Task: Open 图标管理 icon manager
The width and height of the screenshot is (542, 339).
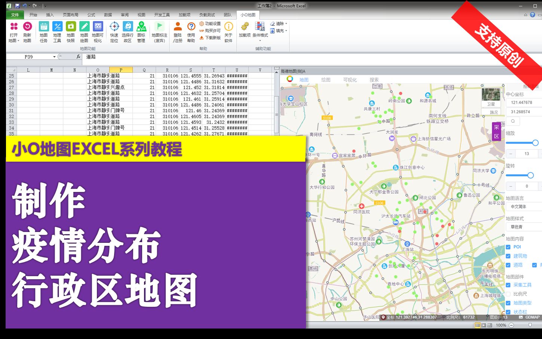Action: coord(141,32)
